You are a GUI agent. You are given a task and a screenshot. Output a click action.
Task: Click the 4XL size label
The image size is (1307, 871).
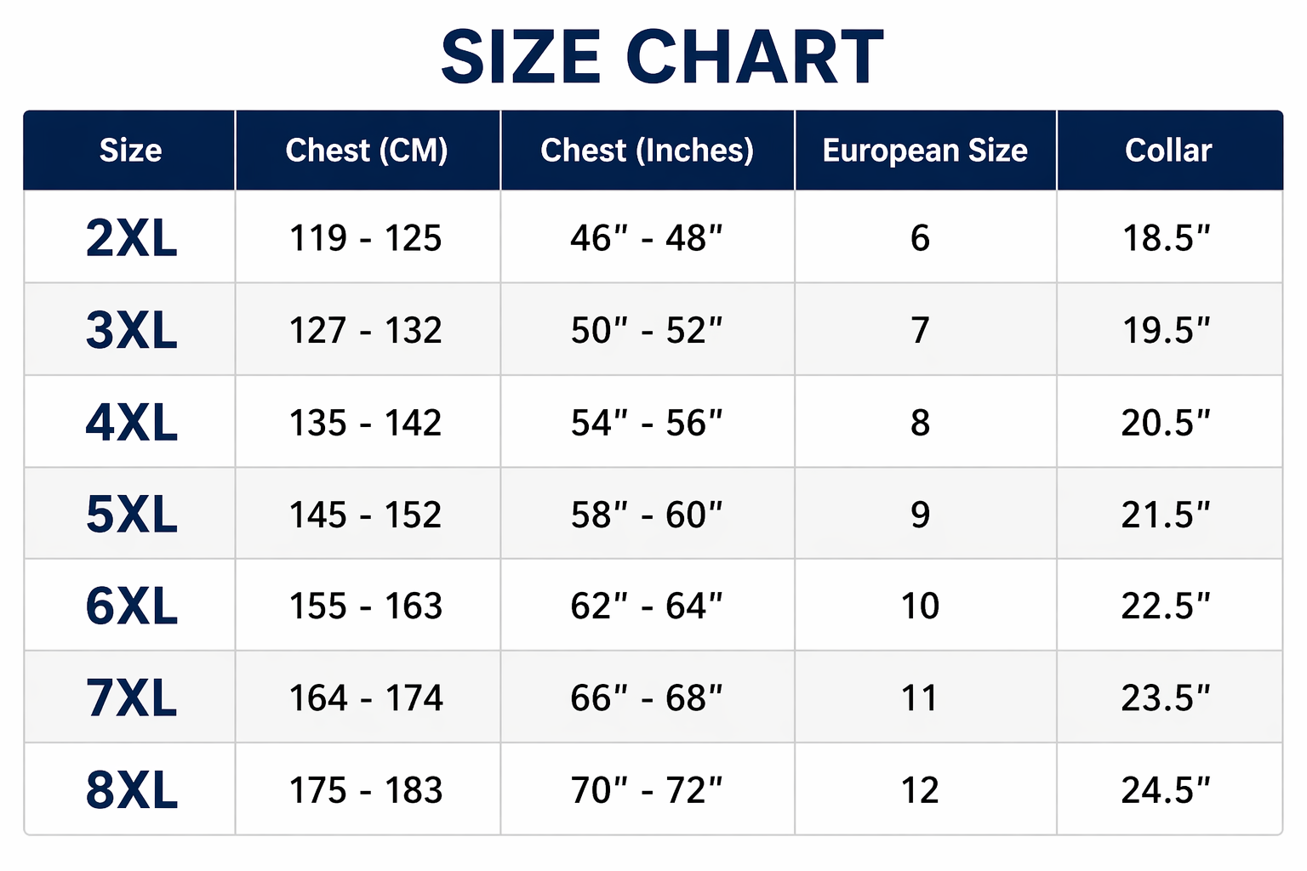(x=132, y=423)
